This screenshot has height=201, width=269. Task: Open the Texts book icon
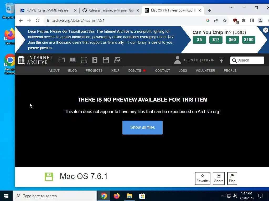coord(73,60)
